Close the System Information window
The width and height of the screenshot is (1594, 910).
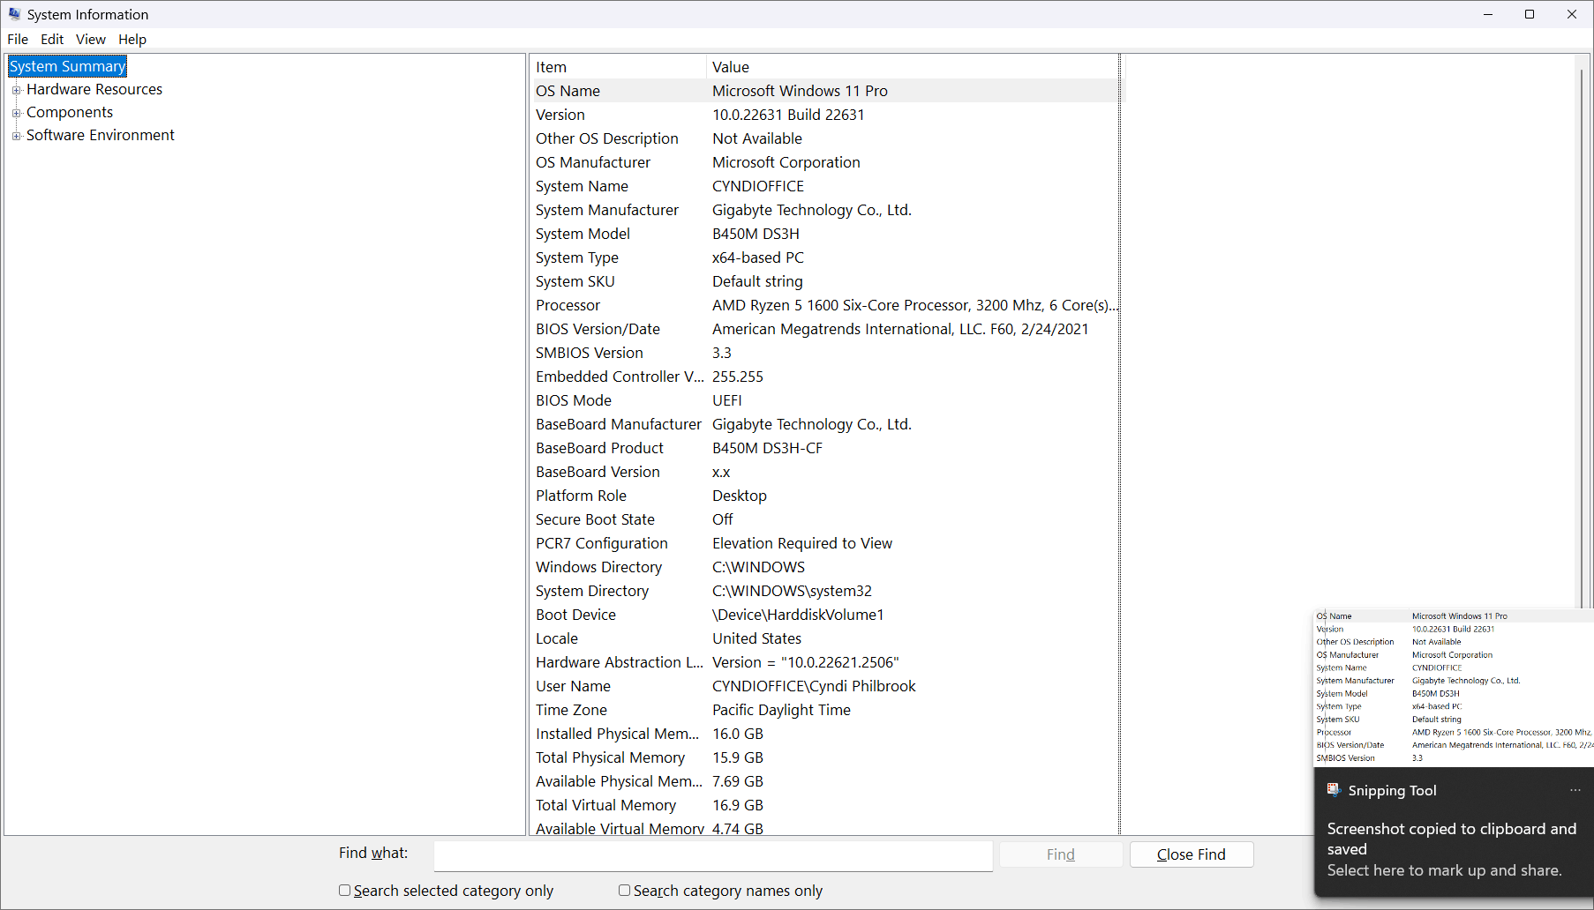pos(1572,14)
